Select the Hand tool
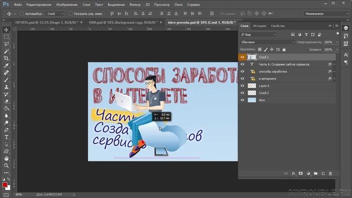The height and width of the screenshot is (198, 352). click(x=6, y=158)
